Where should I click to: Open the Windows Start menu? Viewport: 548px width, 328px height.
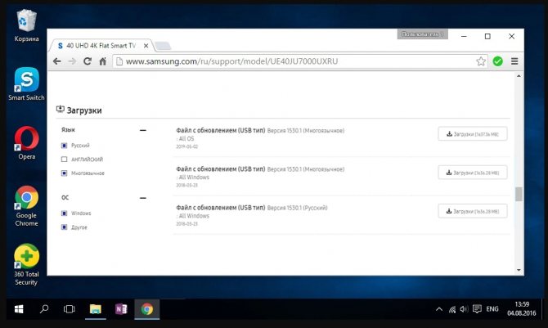tap(19, 309)
